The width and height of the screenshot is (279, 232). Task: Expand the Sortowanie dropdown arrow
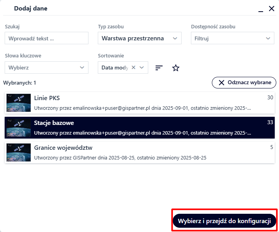pos(142,68)
